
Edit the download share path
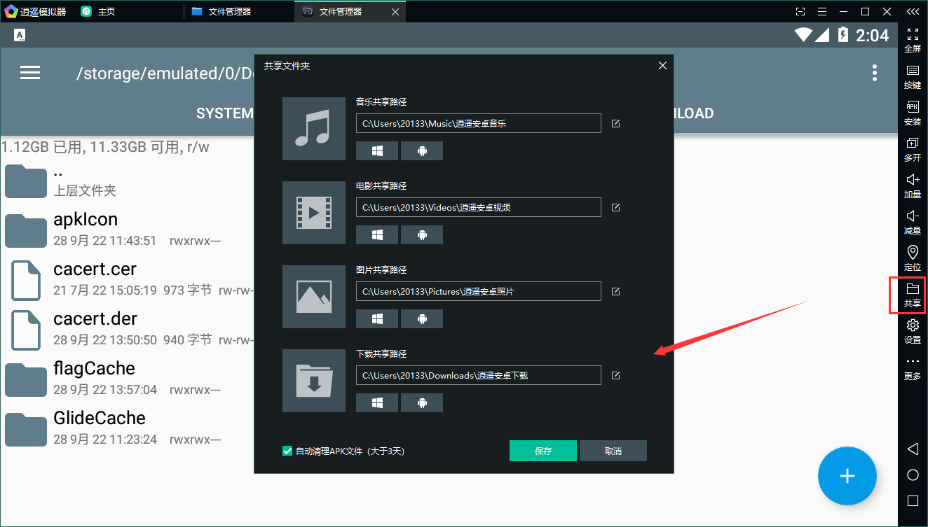[x=616, y=375]
